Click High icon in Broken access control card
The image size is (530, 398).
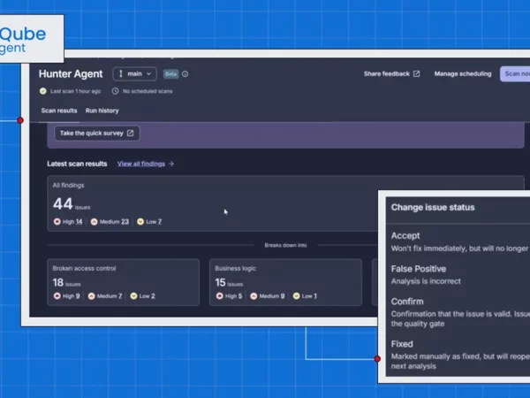57,296
